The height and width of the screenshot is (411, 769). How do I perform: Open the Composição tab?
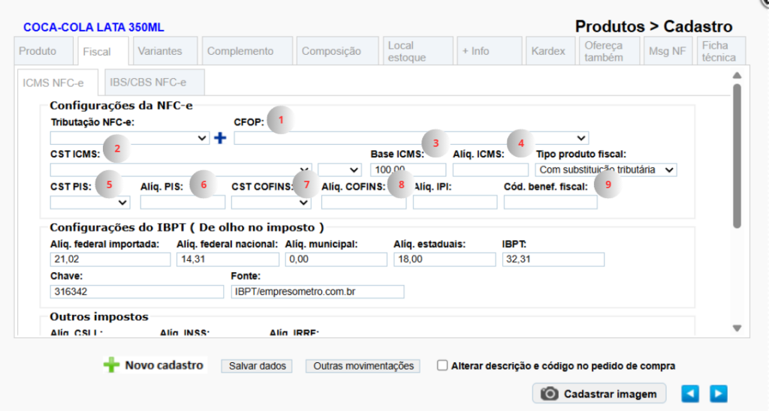coord(337,51)
